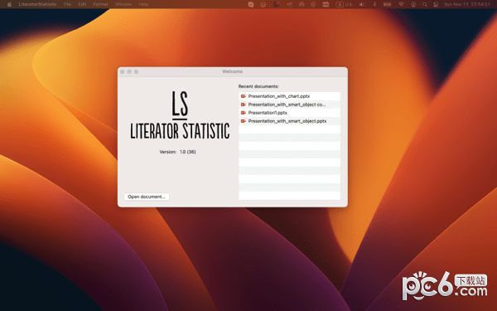Open the U.S. keyboard input source menu
The width and height of the screenshot is (497, 311).
pyautogui.click(x=345, y=4)
